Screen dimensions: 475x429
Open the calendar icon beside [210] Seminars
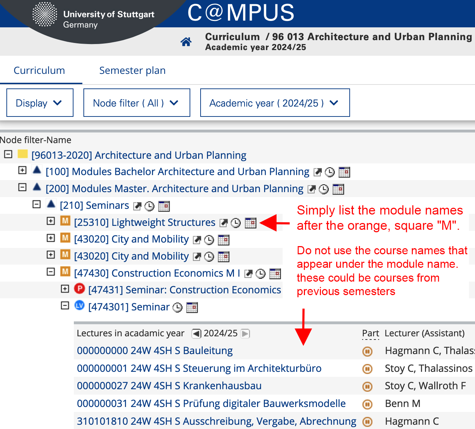(x=164, y=206)
